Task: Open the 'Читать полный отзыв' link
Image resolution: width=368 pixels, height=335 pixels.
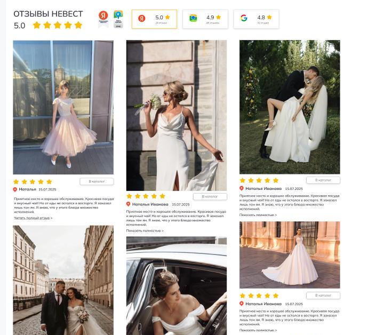Action: tap(33, 218)
